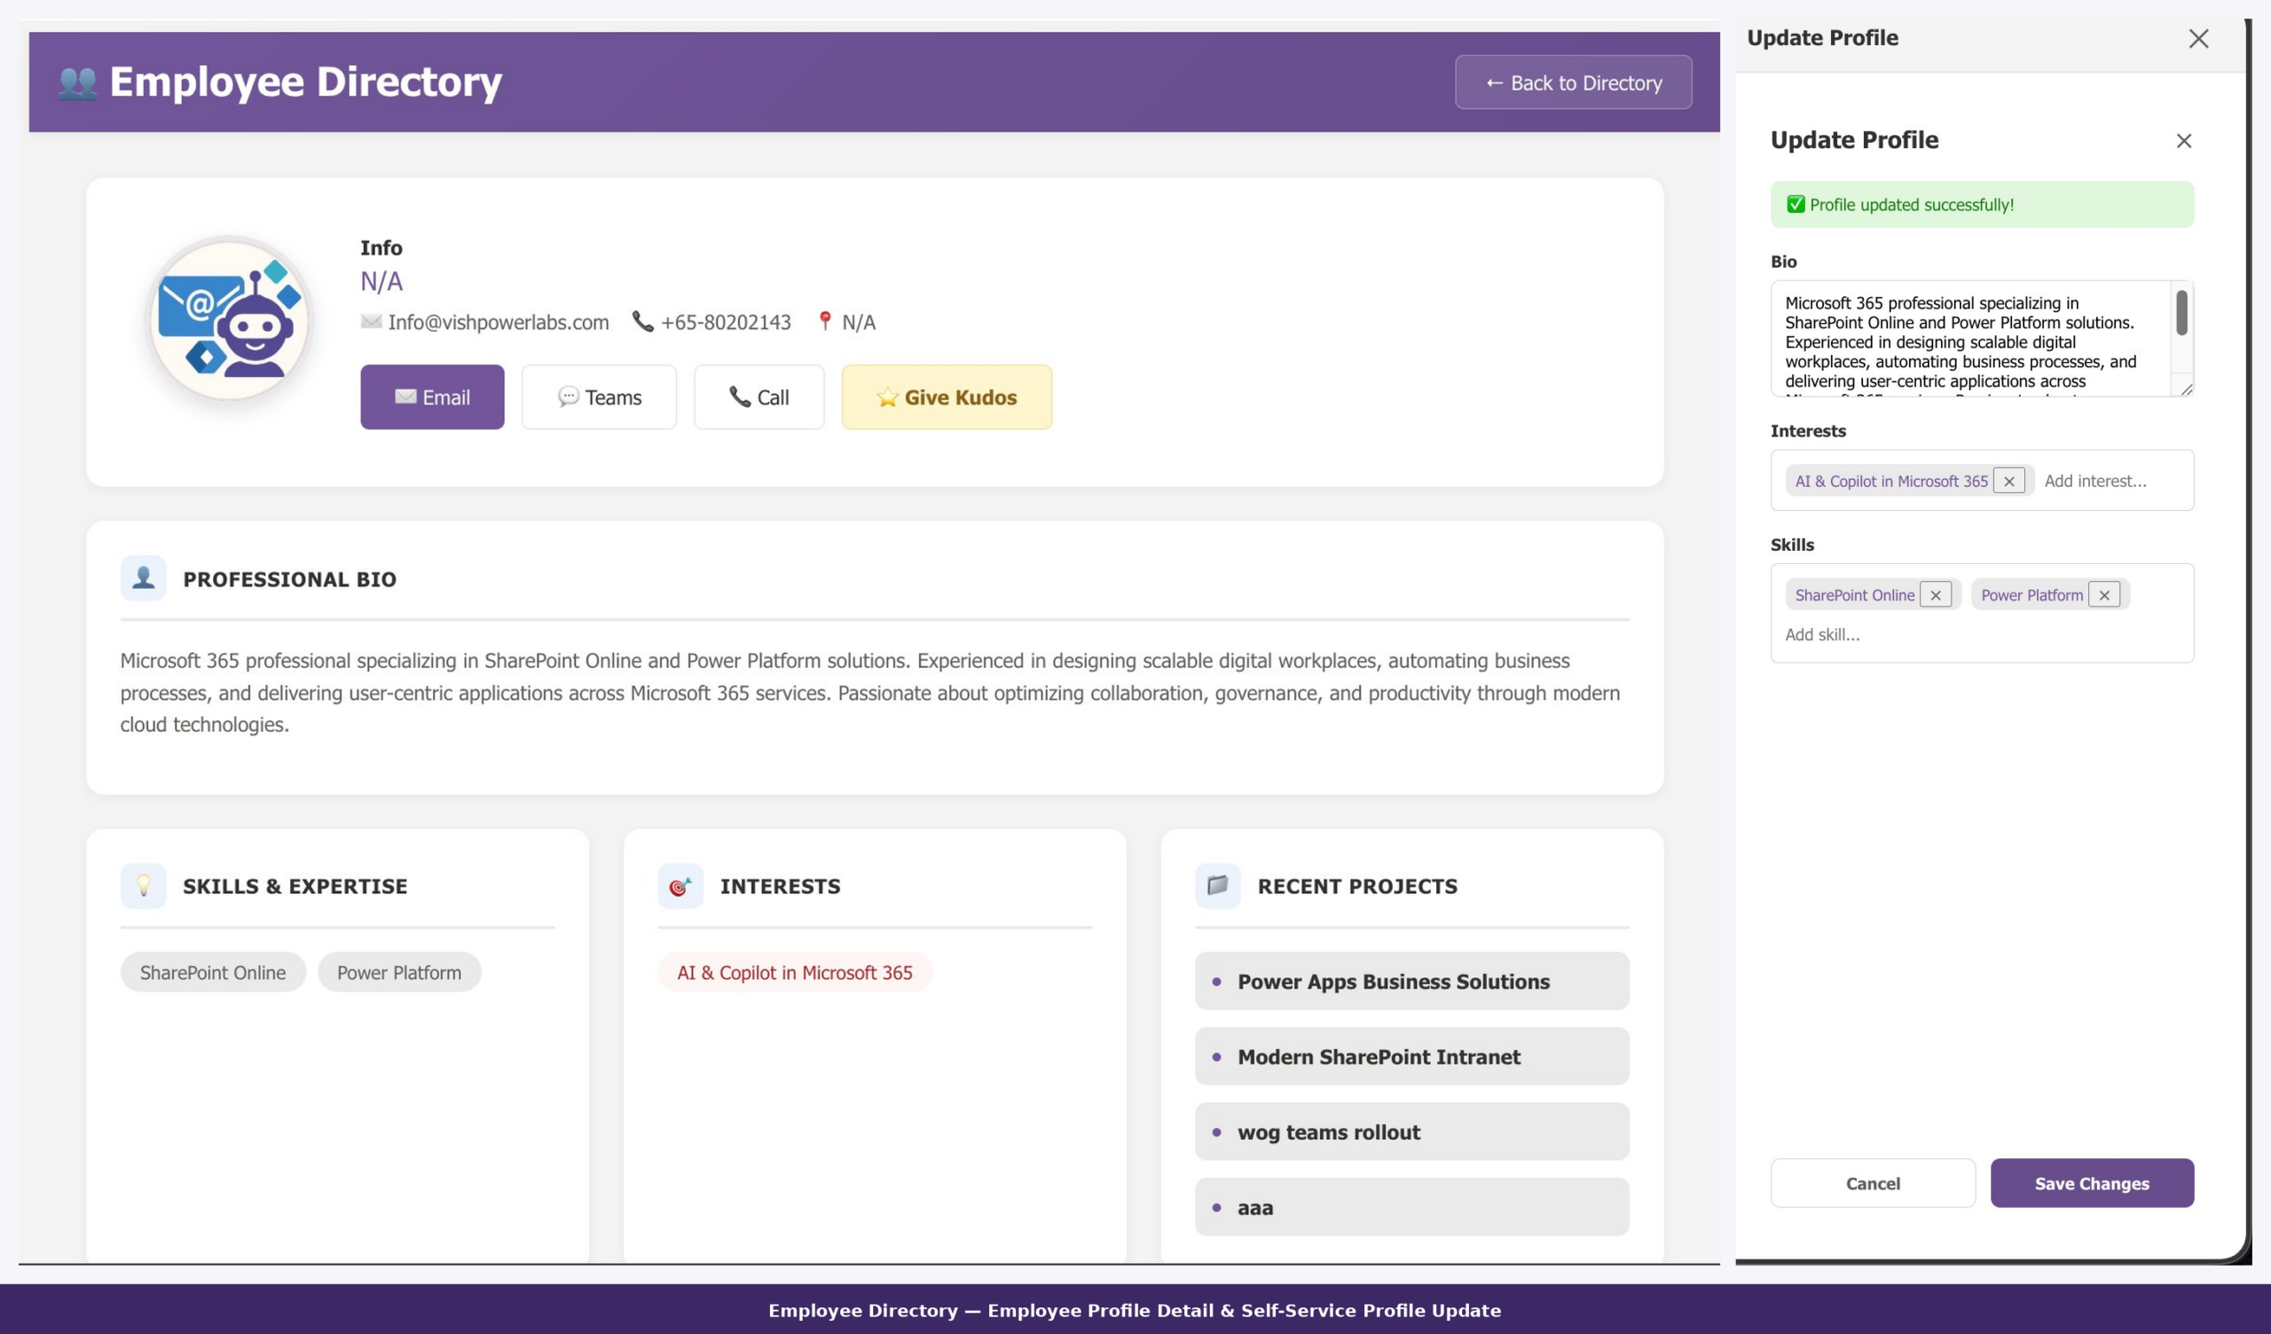This screenshot has width=2271, height=1334.
Task: Click the Call button phone icon
Action: point(739,396)
